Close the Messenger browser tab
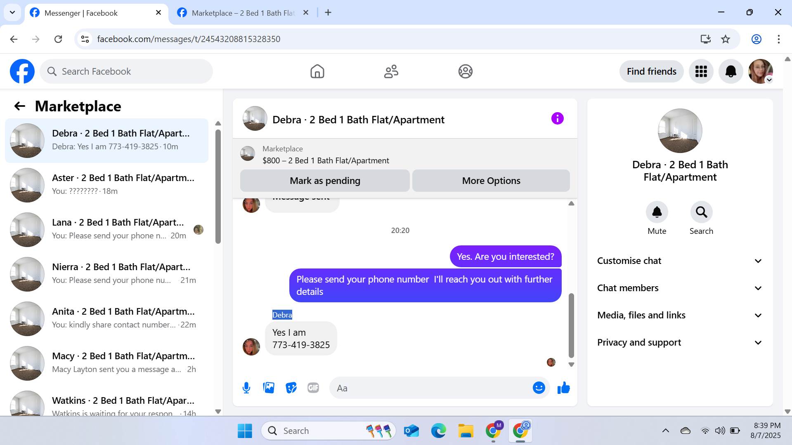Screen dimensions: 792x445 pos(158,13)
